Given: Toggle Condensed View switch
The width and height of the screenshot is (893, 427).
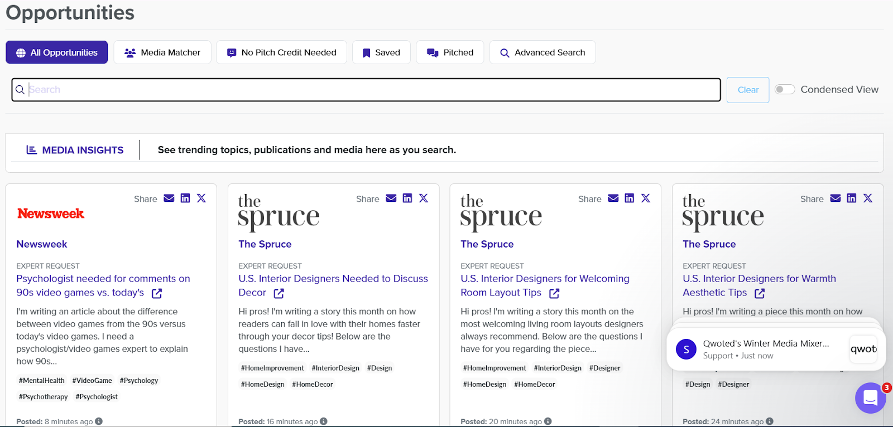Looking at the screenshot, I should pyautogui.click(x=784, y=89).
